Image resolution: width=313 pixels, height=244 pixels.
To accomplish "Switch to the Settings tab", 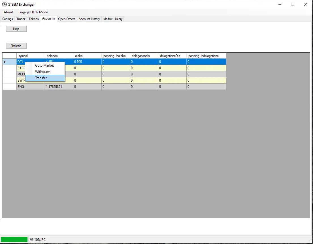I will coord(8,19).
